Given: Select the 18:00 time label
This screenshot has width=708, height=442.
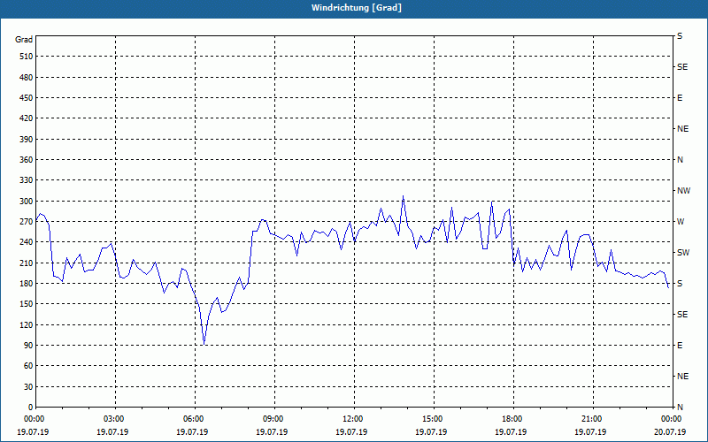Looking at the screenshot, I should click(512, 418).
